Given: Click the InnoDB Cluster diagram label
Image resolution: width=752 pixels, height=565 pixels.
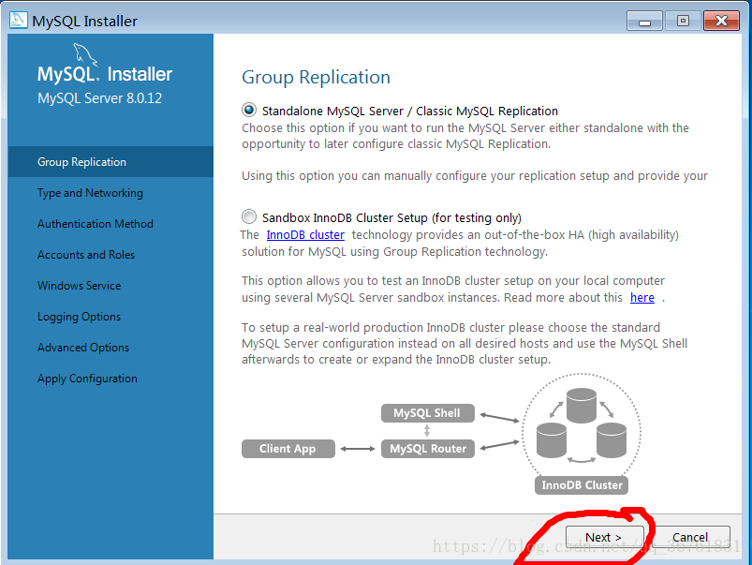Looking at the screenshot, I should pos(582,485).
